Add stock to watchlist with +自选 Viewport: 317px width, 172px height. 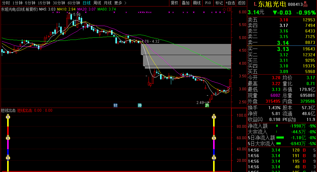[230, 3]
